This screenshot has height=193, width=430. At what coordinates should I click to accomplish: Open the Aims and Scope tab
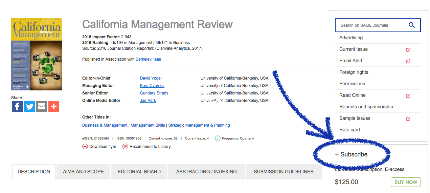pyautogui.click(x=83, y=172)
